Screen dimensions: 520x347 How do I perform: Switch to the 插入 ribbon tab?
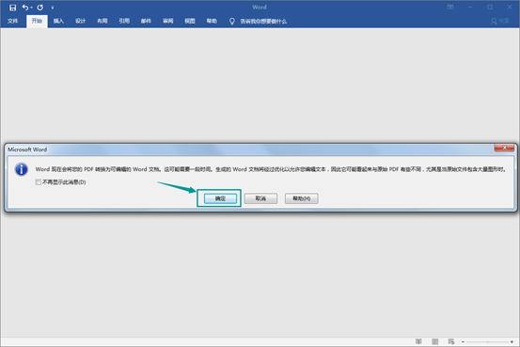click(x=58, y=21)
